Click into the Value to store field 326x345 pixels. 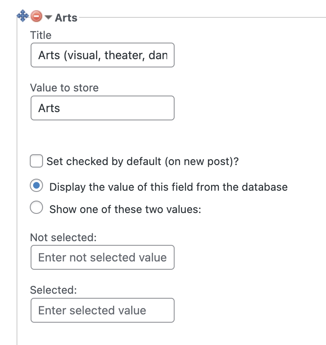(103, 108)
